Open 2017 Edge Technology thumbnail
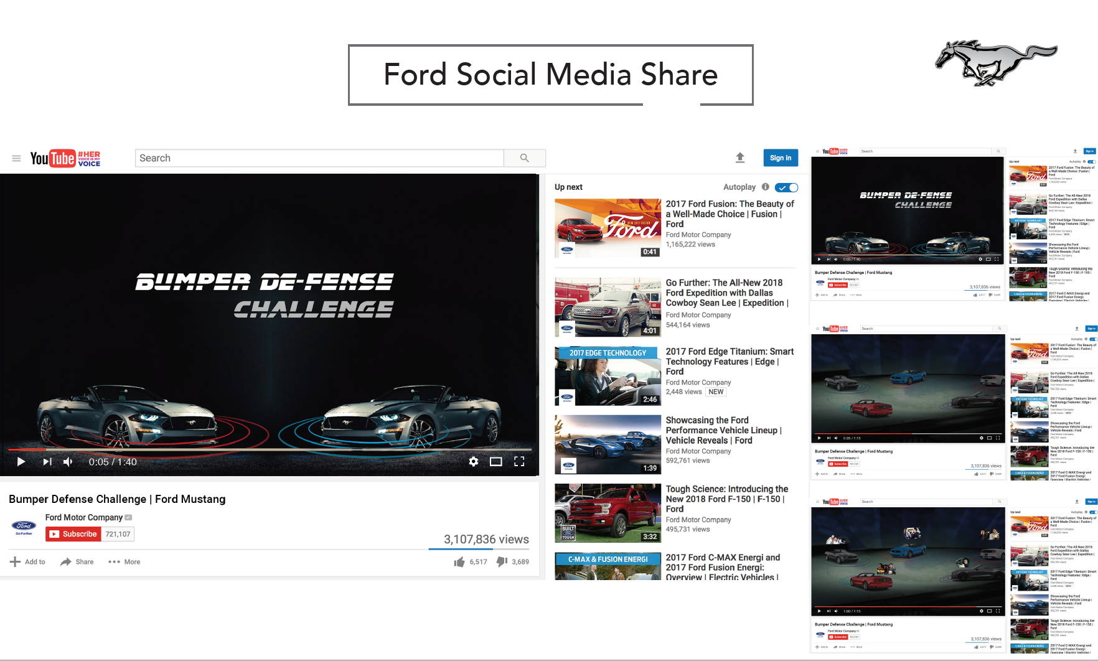Image resolution: width=1098 pixels, height=661 pixels. click(x=608, y=376)
